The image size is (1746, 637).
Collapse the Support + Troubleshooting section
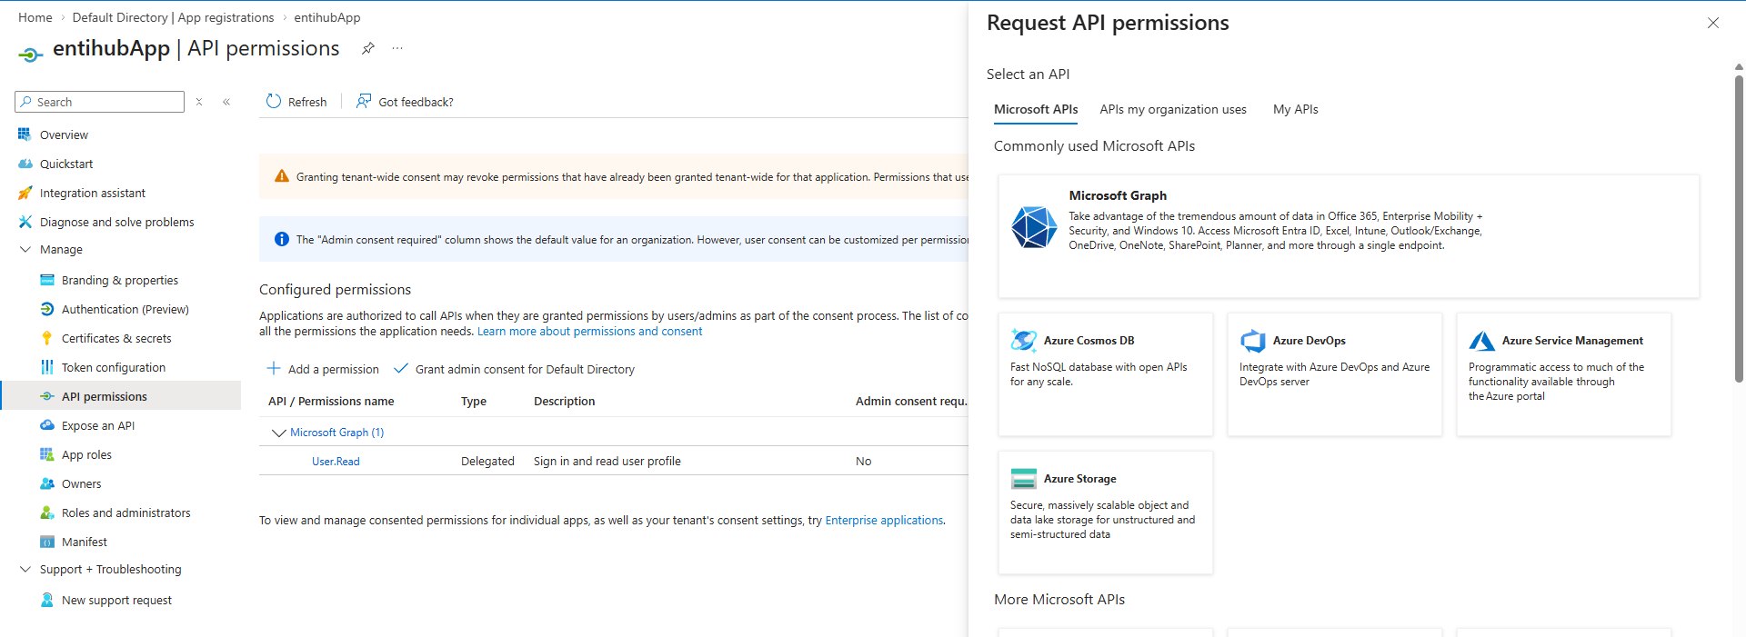point(25,569)
